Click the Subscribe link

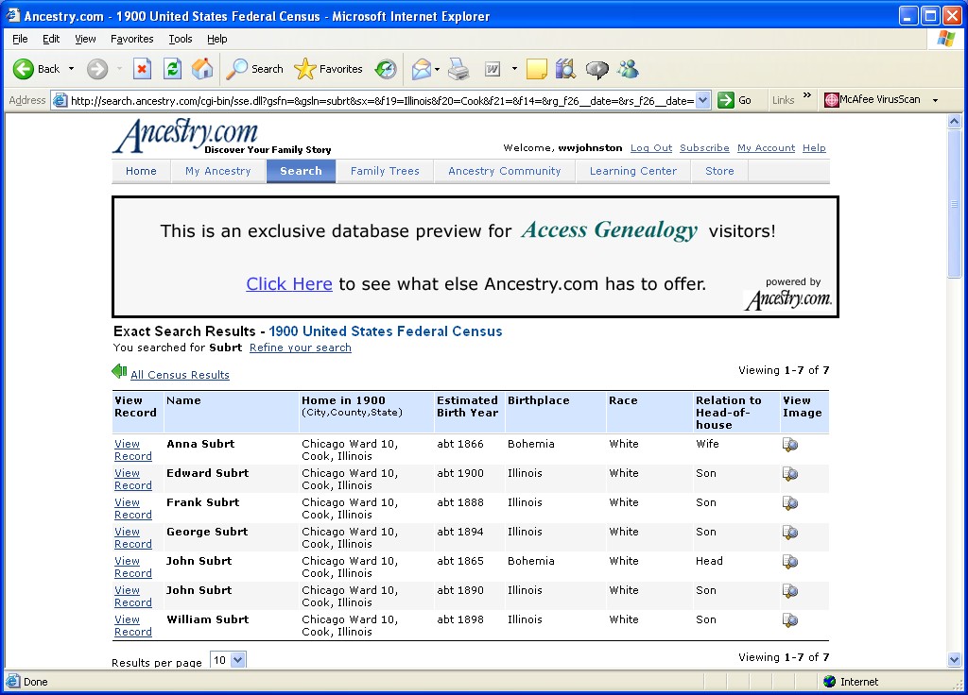point(704,148)
